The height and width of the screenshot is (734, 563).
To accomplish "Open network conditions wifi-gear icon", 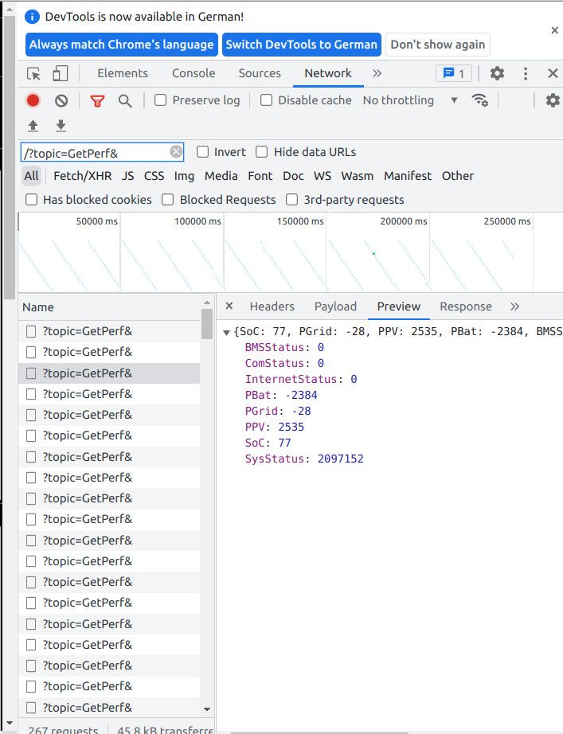I will pyautogui.click(x=480, y=100).
